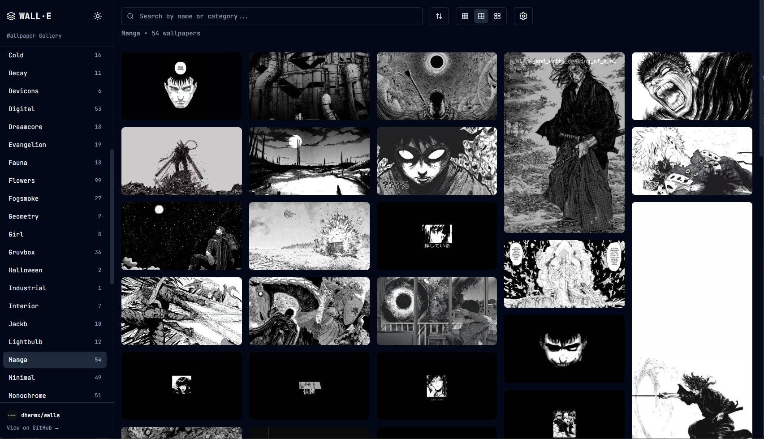764x439 pixels.
Task: Open the View on GitHub link
Action: (x=32, y=427)
